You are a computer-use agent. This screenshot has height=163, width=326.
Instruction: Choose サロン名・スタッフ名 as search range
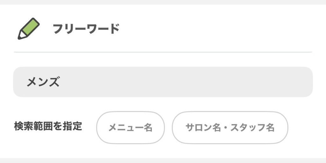230,128
